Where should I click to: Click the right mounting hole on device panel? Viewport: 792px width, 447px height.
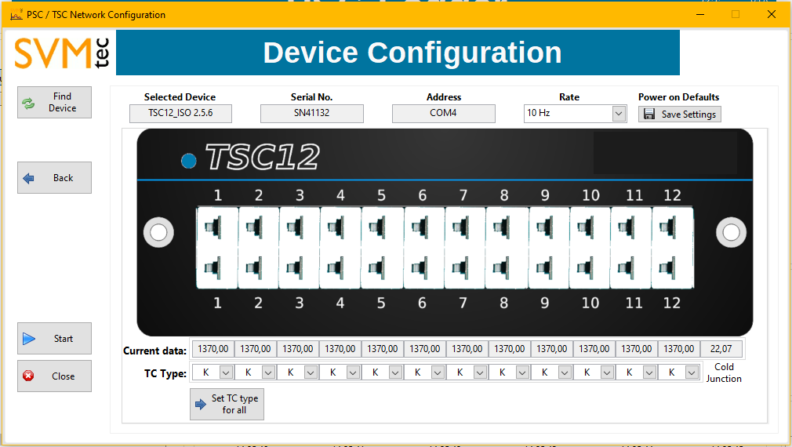(x=731, y=232)
